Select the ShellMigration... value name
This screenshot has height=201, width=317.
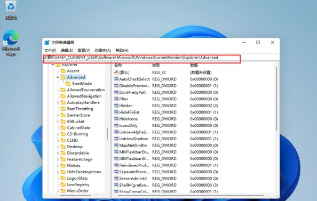click(134, 185)
